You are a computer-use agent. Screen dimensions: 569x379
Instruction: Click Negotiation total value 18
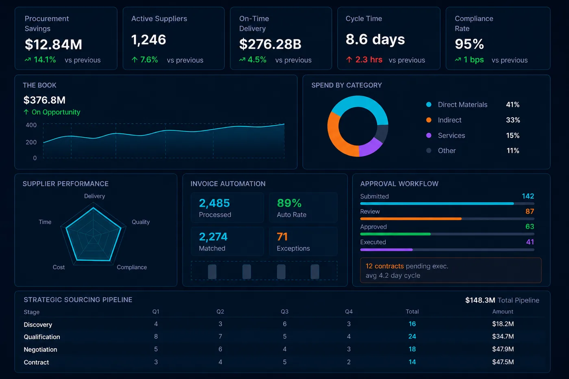click(x=412, y=349)
